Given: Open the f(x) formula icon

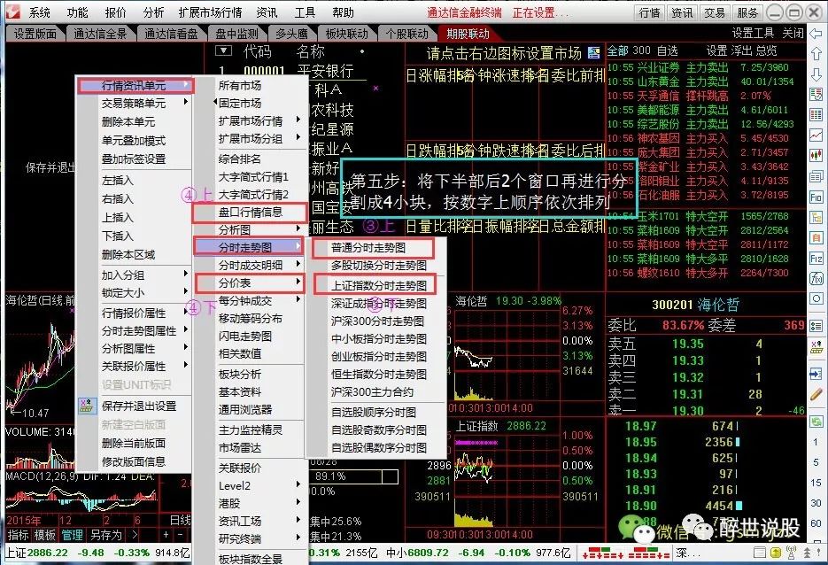Looking at the screenshot, I should pos(816,278).
